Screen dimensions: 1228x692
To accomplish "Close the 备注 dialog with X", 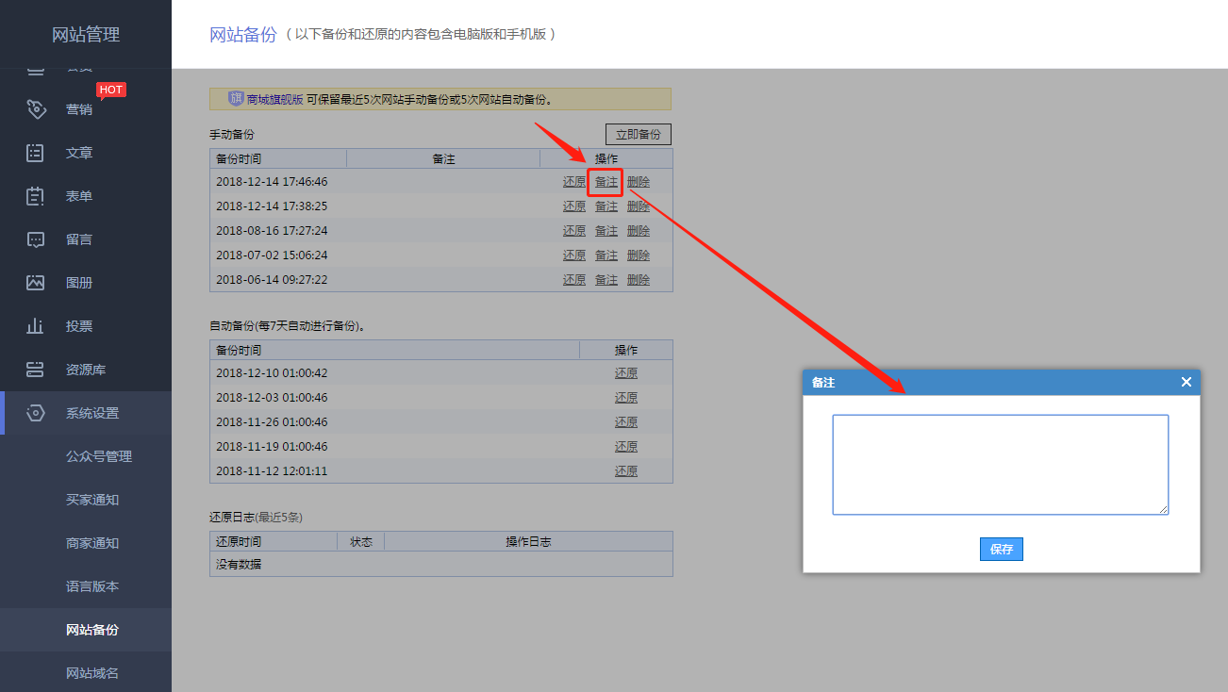I will [1187, 382].
